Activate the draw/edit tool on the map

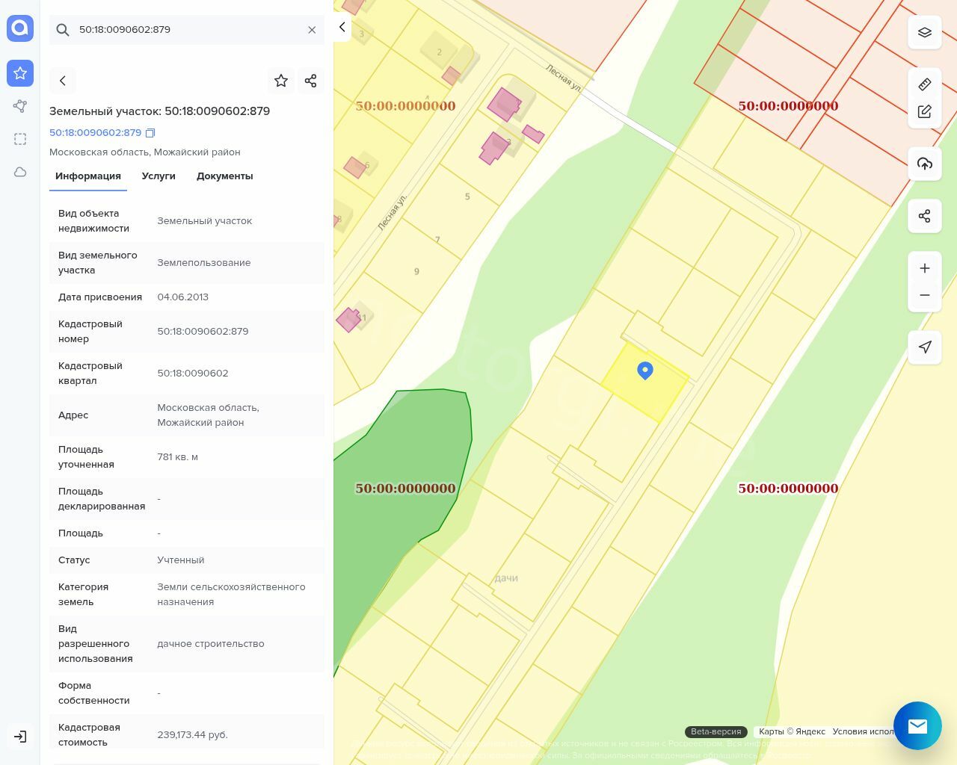coord(925,112)
